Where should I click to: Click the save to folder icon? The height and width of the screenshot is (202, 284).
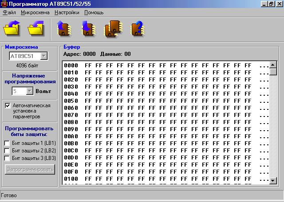click(35, 29)
